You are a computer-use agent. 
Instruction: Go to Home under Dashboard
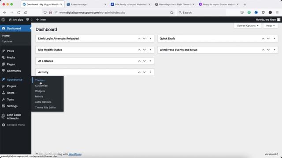tap(6, 36)
